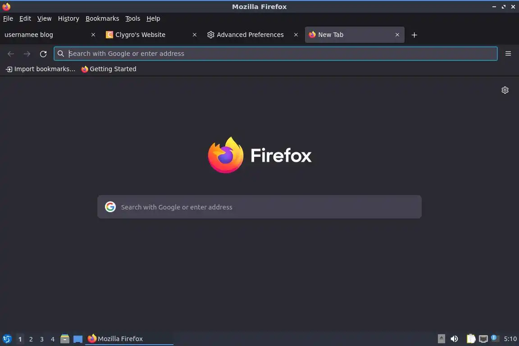
Task: Click the Firefox logo on new tab page
Action: coord(226,155)
